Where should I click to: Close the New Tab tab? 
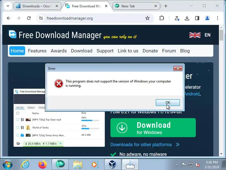[x=156, y=6]
